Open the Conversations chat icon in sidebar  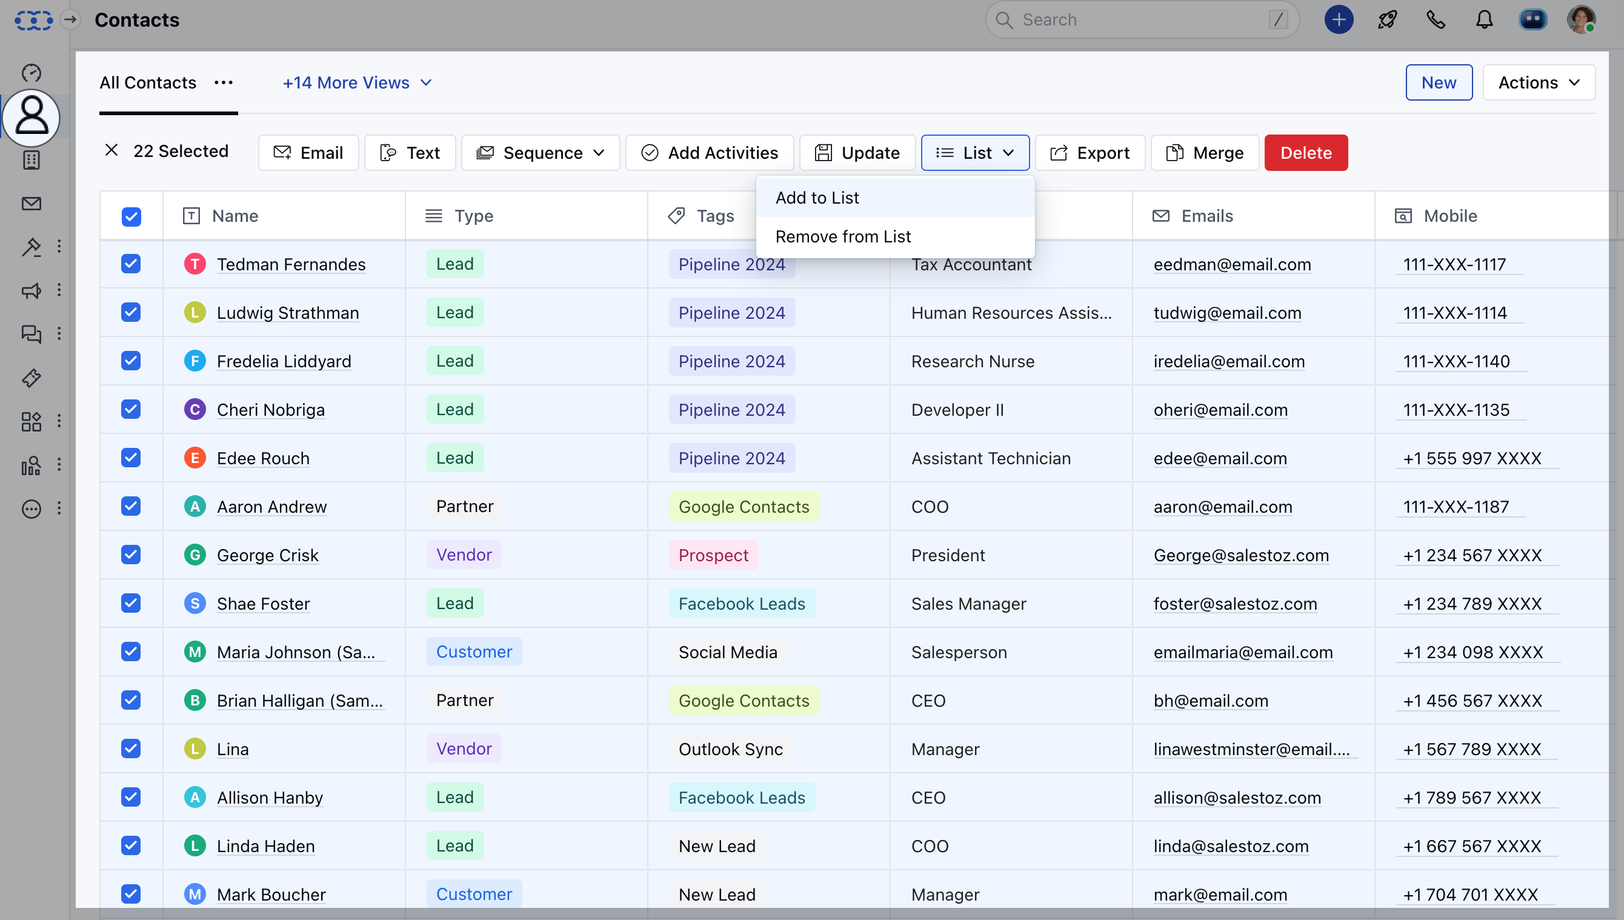tap(31, 335)
